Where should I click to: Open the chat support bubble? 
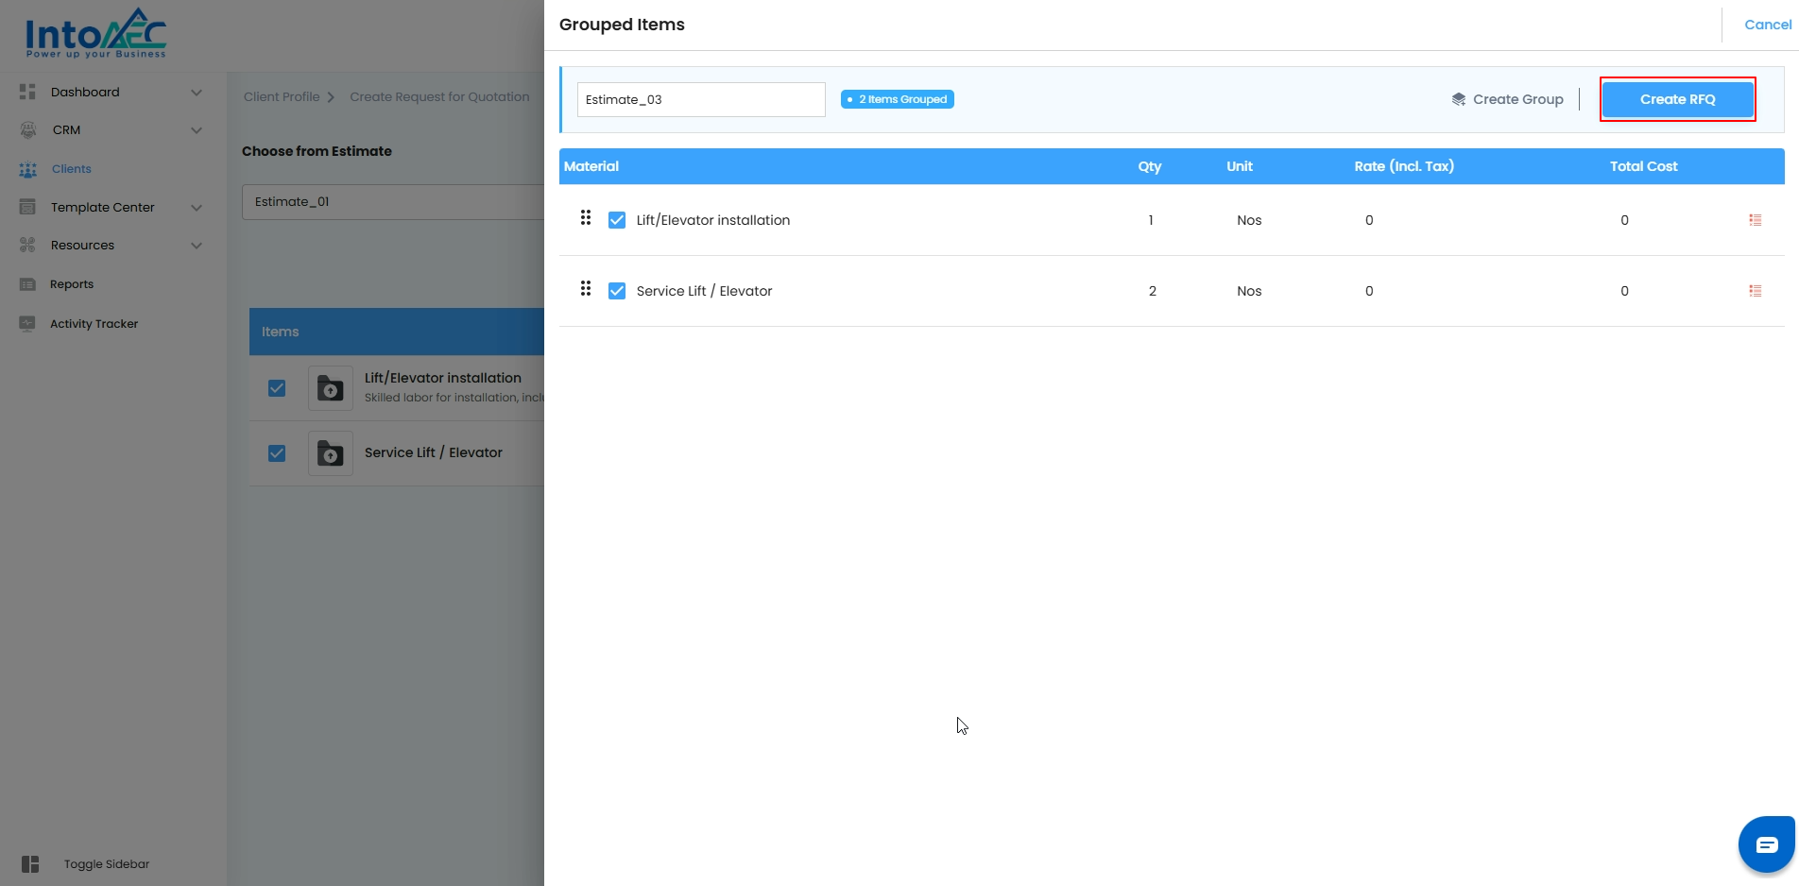[x=1767, y=844]
